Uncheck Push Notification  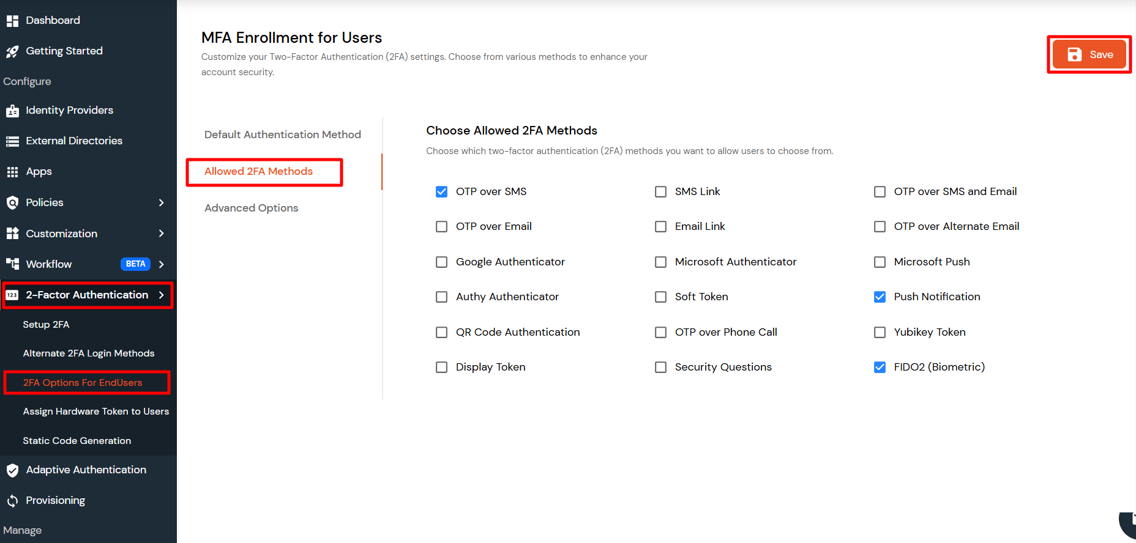880,297
